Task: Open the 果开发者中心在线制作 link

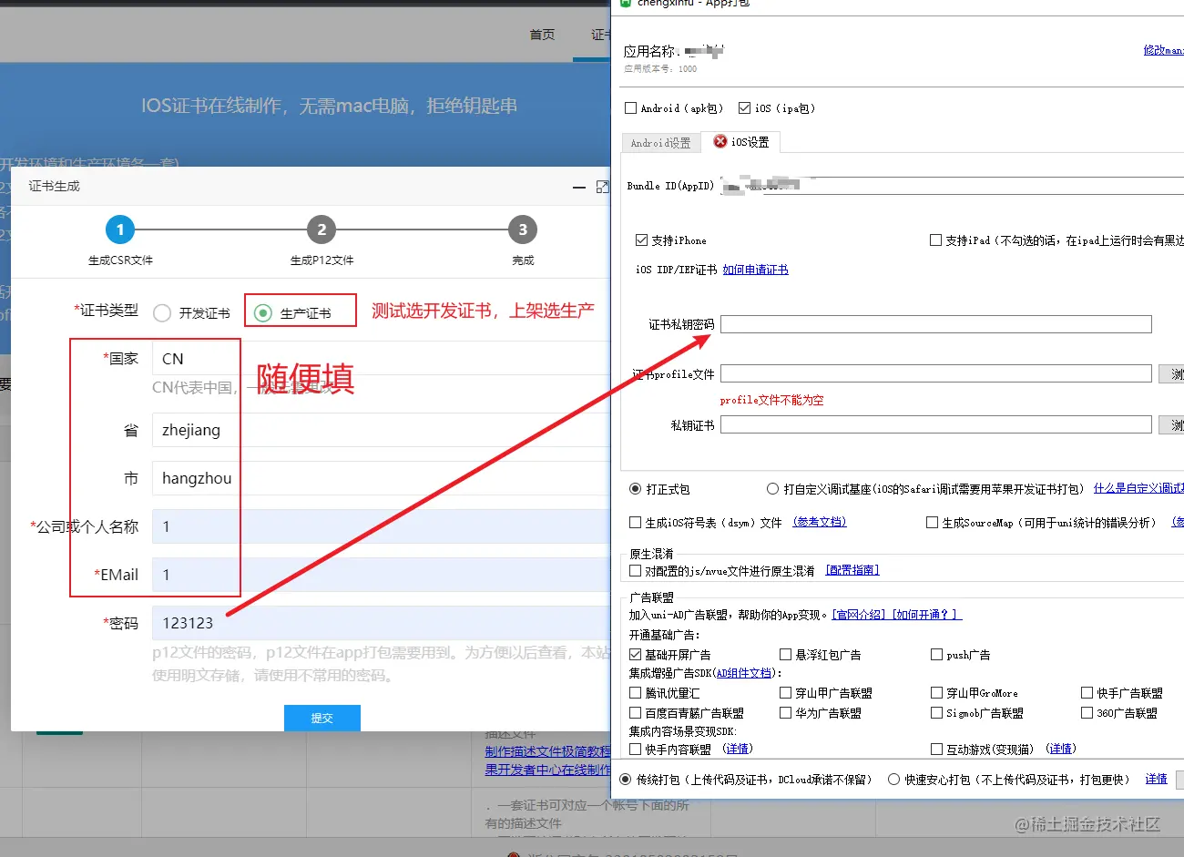Action: coord(548,770)
